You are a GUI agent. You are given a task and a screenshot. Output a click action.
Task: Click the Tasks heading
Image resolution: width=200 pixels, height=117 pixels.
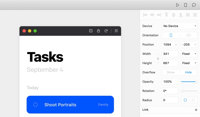(45, 57)
